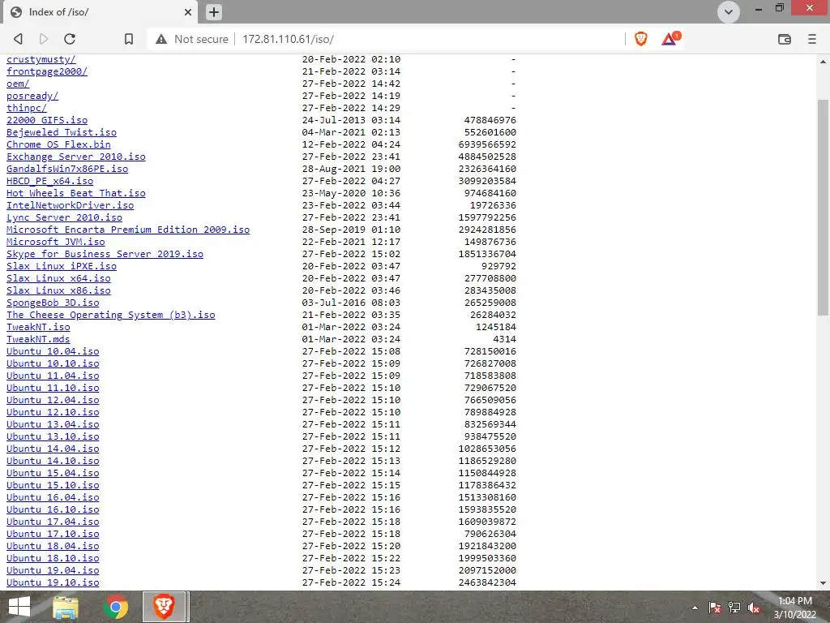Close the Index of /iso/ tab

click(188, 12)
